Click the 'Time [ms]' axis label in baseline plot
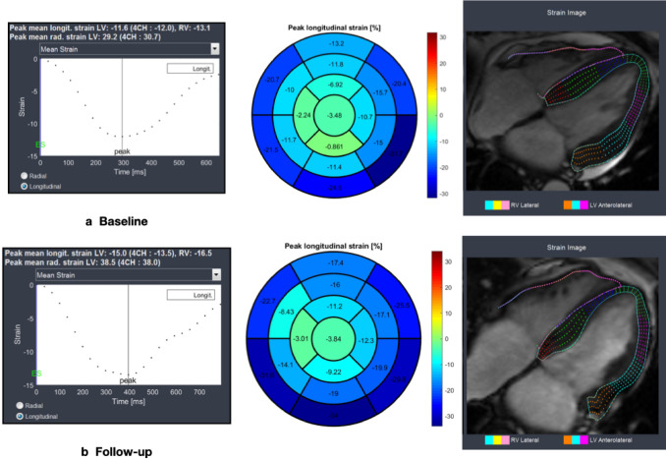 (x=130, y=172)
